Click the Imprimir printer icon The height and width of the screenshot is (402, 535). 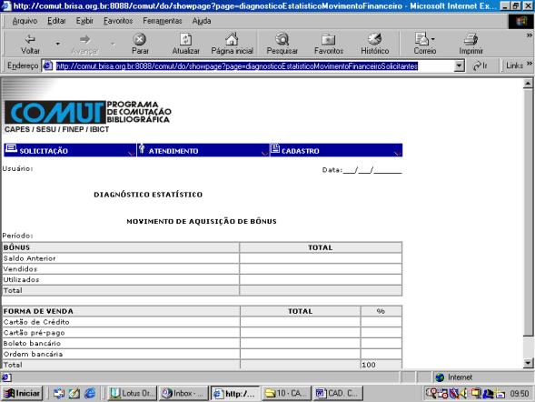[471, 39]
